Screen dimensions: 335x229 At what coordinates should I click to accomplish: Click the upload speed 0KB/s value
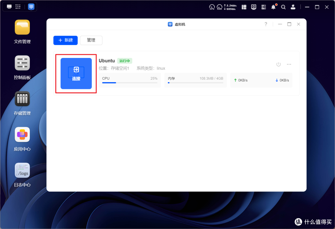click(x=243, y=80)
